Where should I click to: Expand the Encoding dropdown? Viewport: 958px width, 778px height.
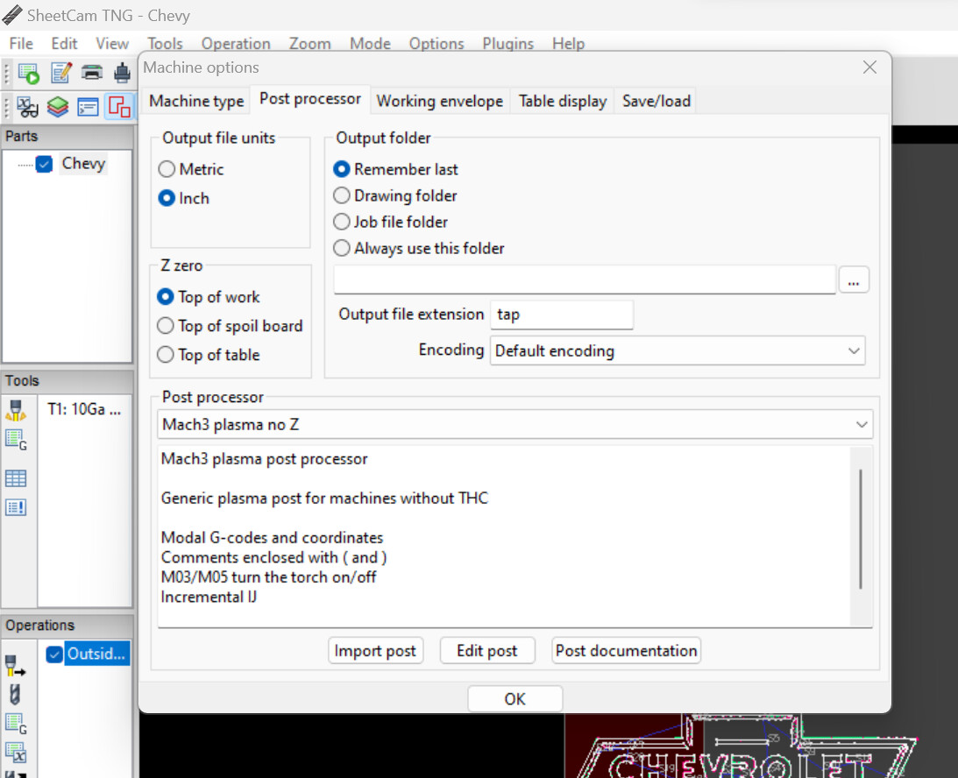pos(677,351)
